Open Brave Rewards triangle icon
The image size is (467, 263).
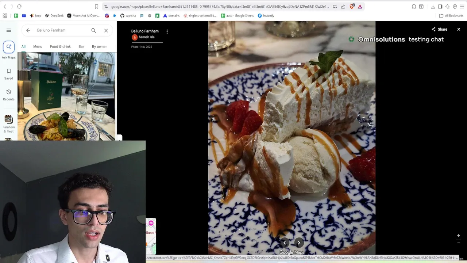click(360, 7)
